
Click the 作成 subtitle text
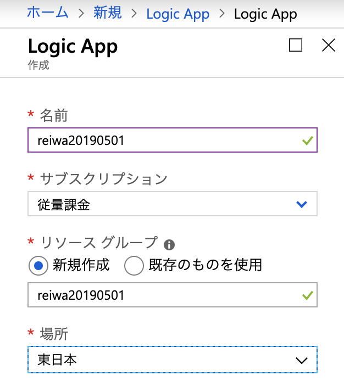tap(38, 65)
